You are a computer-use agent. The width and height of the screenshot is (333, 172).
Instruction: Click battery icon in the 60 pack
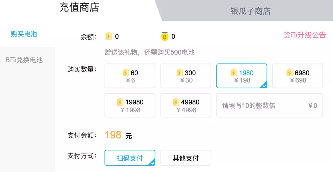tap(126, 73)
